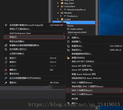Screen dimensions: 123x110
Task: Click the code map icon beside 在代码图上显示
Action: [x=6, y=49]
